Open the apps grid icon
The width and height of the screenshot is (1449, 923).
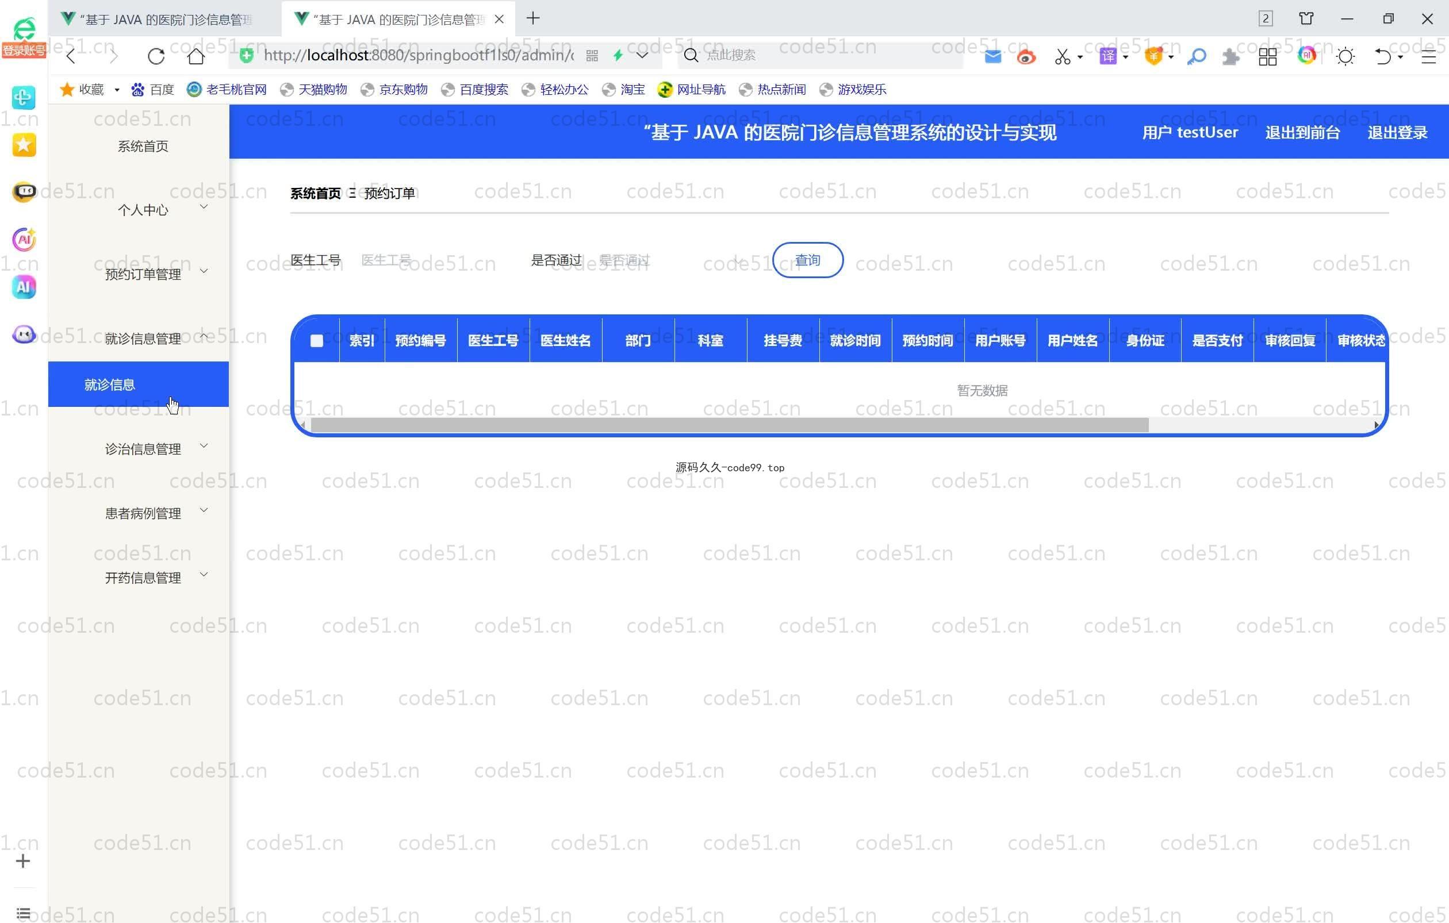(1268, 56)
